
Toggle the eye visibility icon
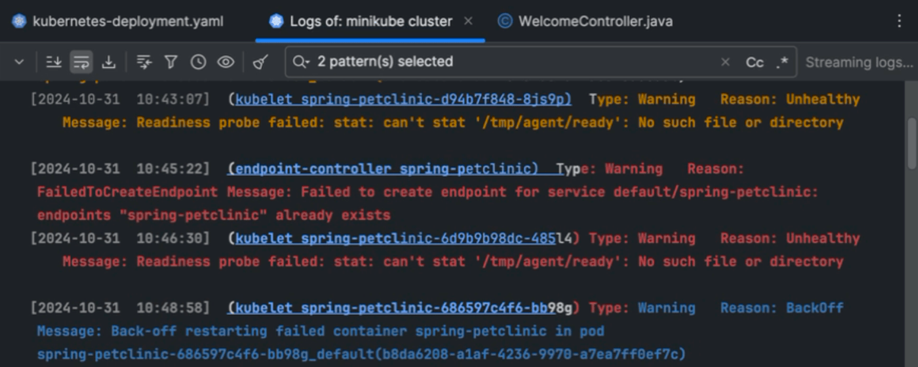226,62
